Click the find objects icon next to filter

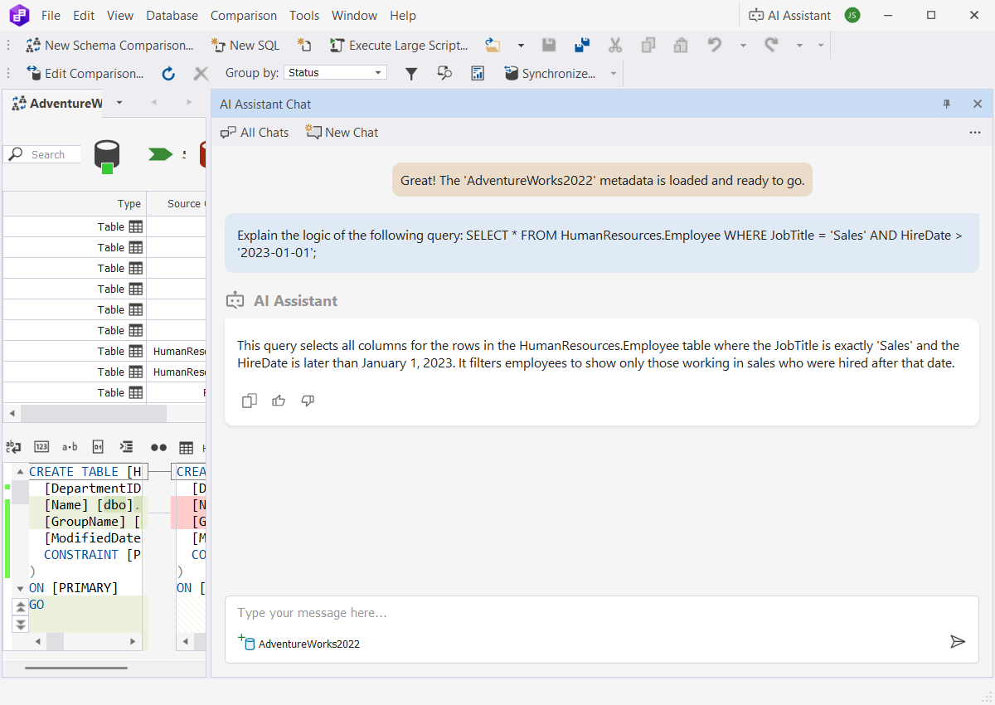click(x=444, y=73)
